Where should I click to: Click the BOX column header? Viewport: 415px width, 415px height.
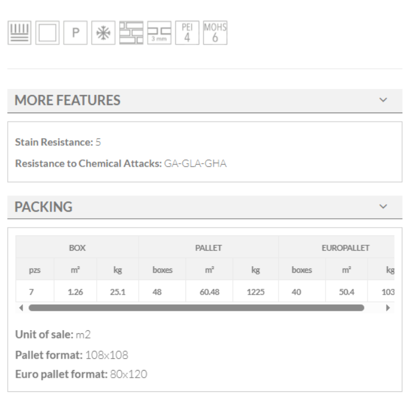coord(77,248)
